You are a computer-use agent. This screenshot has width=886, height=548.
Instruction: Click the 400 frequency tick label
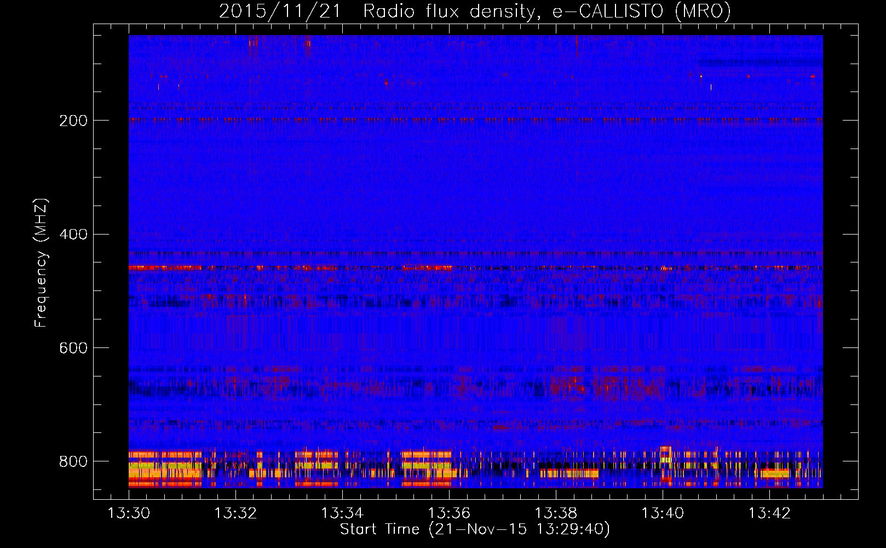(x=73, y=235)
